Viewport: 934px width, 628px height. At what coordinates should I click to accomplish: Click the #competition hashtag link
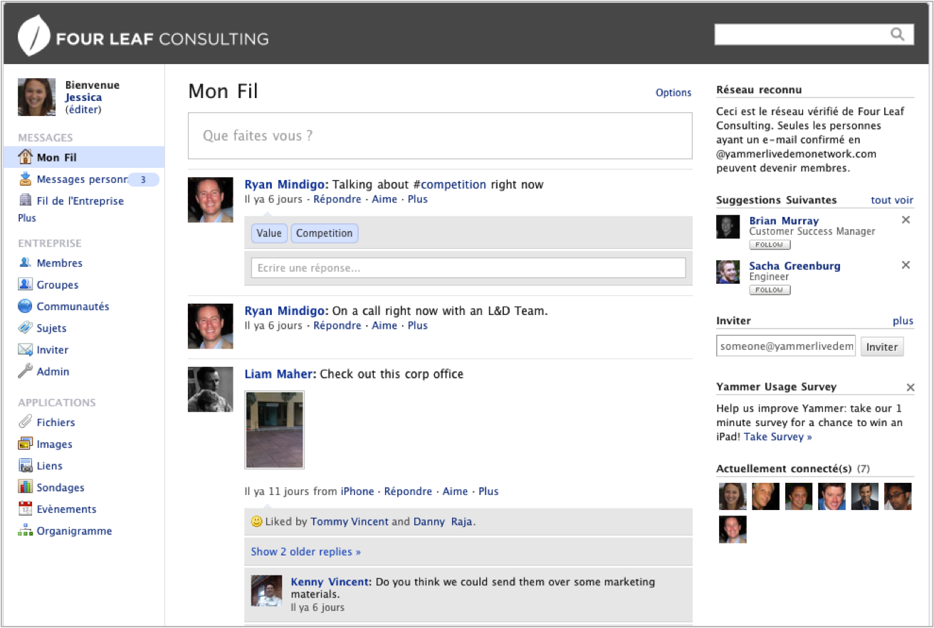click(x=449, y=184)
